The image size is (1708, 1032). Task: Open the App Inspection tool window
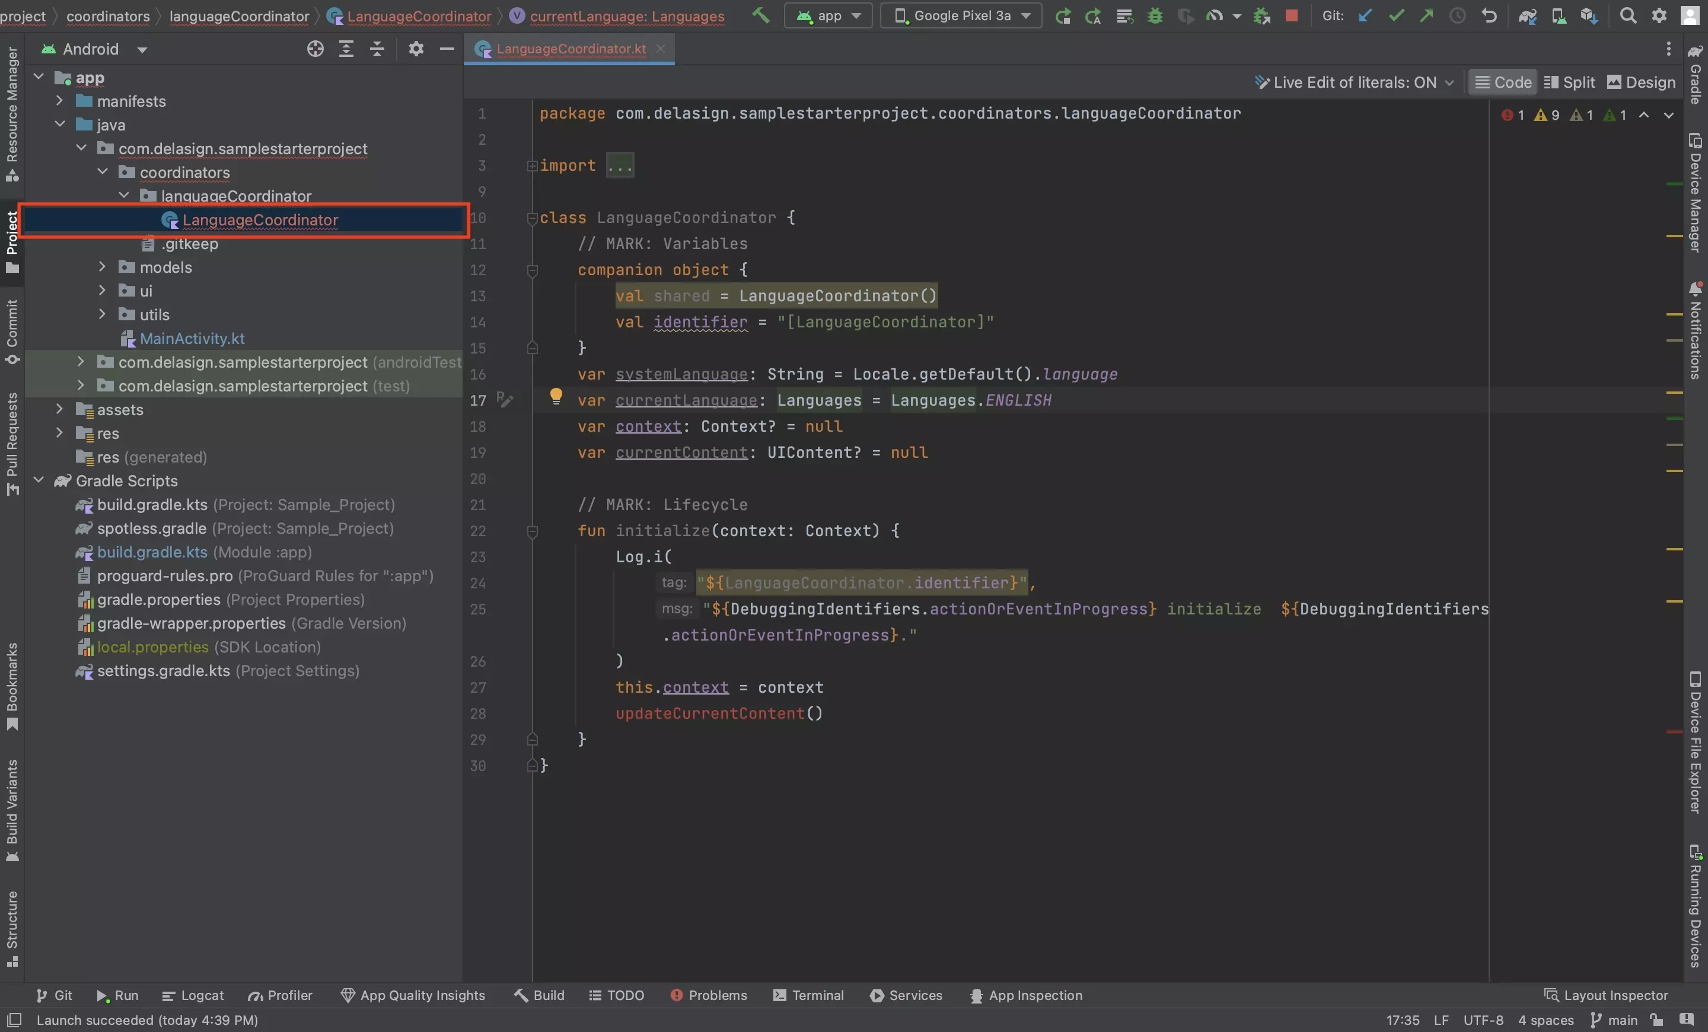(1027, 995)
